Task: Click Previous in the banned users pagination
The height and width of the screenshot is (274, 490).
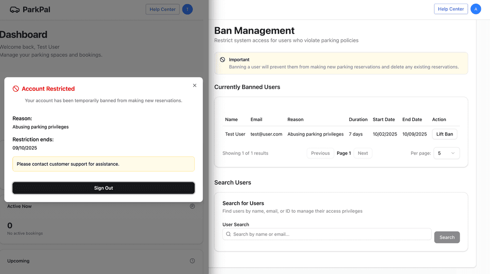Action: (320, 153)
